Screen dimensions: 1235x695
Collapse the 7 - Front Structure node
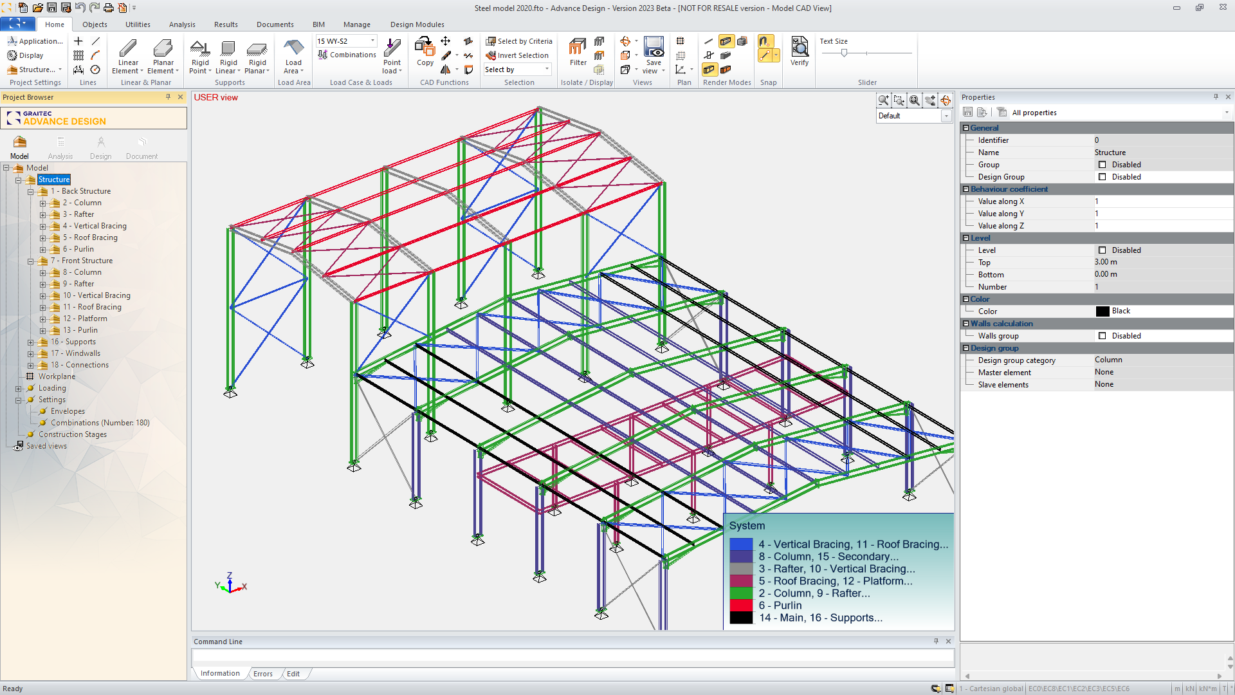(x=30, y=261)
